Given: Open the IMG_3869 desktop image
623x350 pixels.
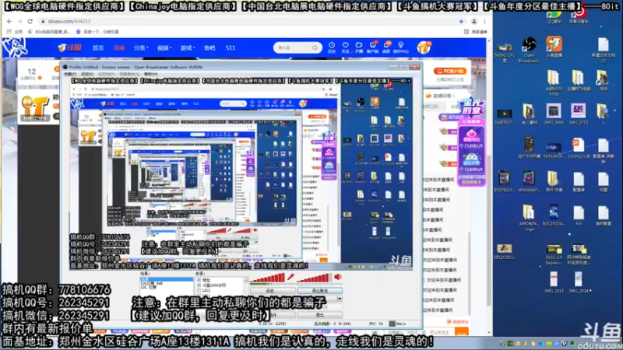Looking at the screenshot, I should point(554,114).
